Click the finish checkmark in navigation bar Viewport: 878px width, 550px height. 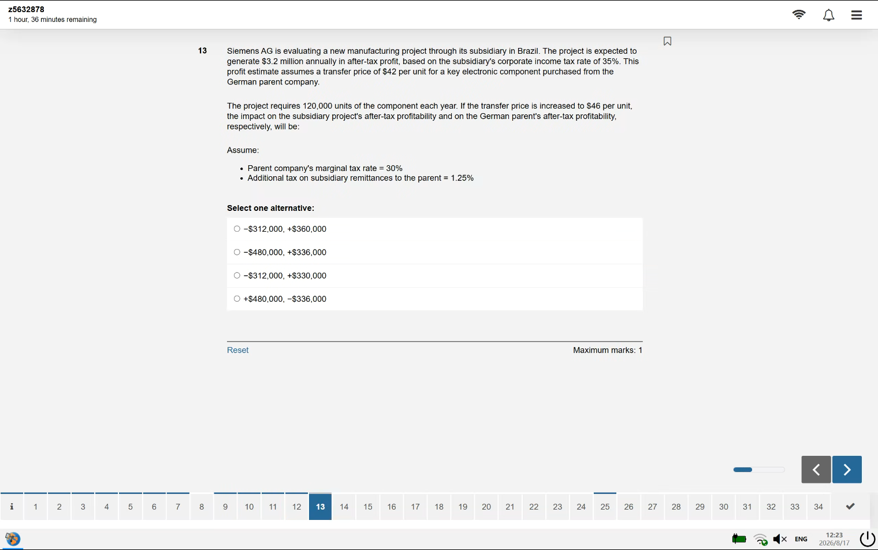[x=850, y=507]
